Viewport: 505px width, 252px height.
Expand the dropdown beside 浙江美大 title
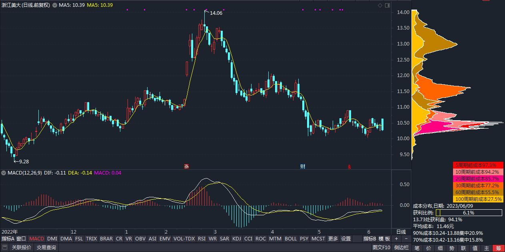[54, 5]
